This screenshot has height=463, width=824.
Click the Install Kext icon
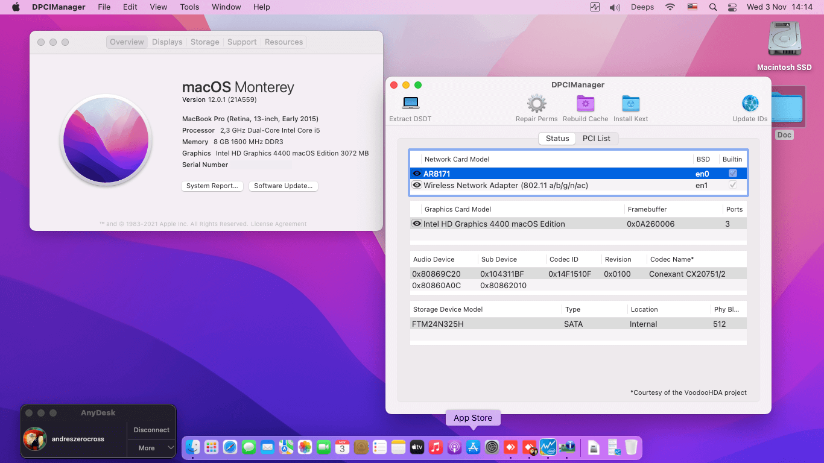click(631, 103)
